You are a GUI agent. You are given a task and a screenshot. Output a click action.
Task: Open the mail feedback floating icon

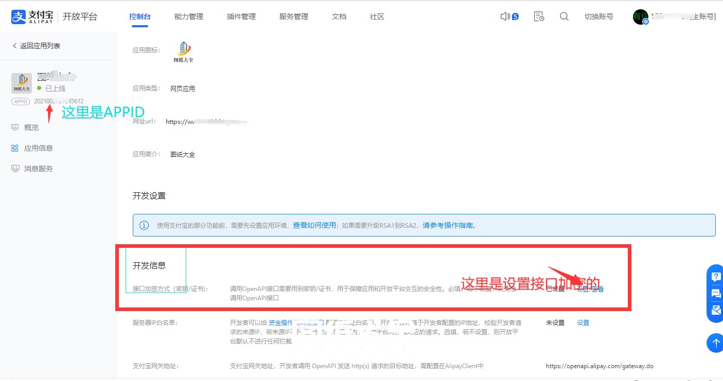point(716,310)
